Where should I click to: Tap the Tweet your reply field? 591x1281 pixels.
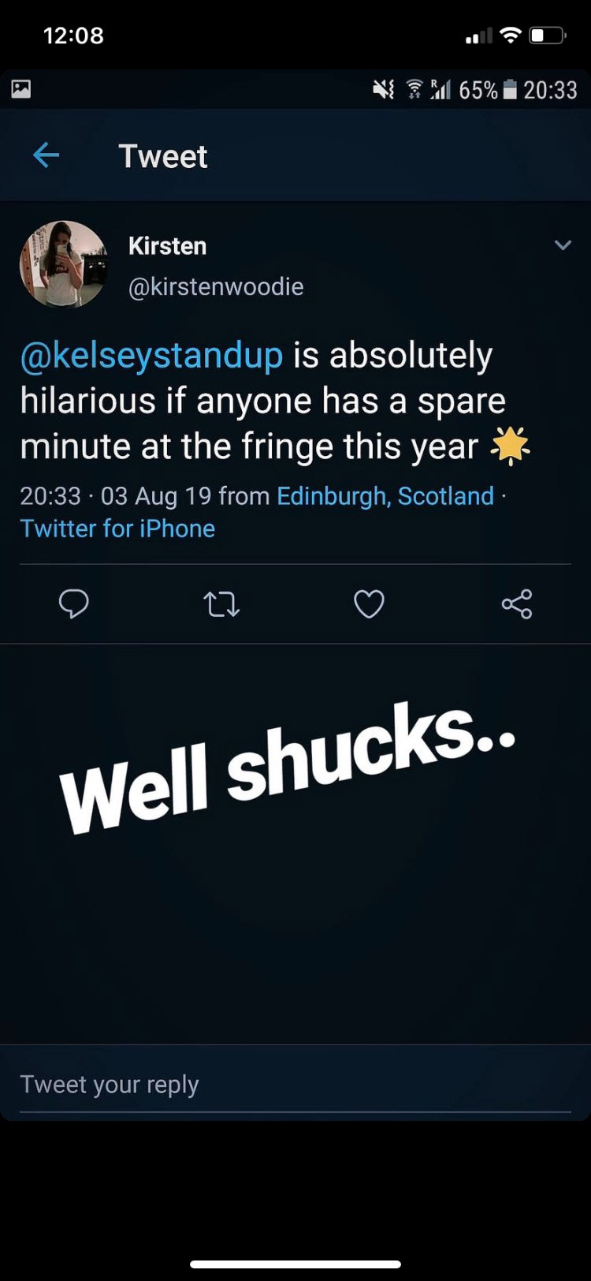pyautogui.click(x=295, y=1085)
